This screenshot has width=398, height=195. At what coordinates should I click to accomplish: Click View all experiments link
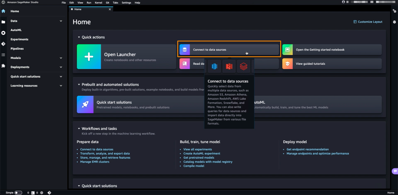198,149
